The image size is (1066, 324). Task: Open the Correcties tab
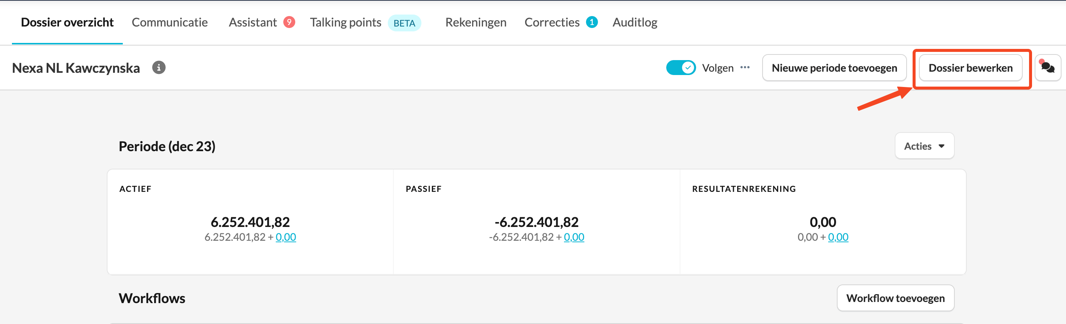552,22
